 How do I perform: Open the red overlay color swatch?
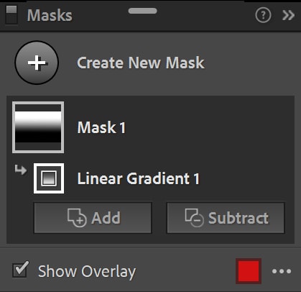point(249,271)
